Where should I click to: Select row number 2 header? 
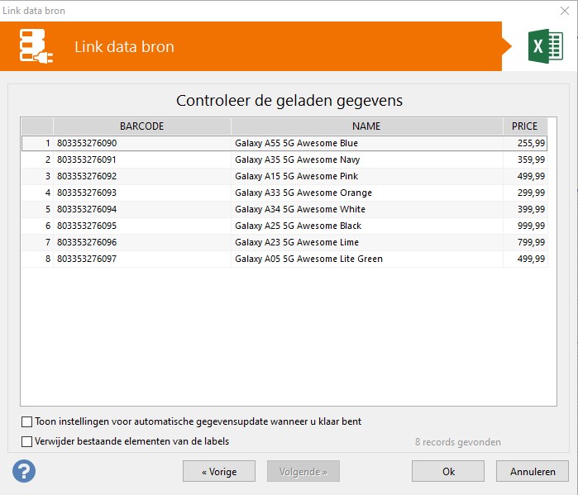[37, 159]
